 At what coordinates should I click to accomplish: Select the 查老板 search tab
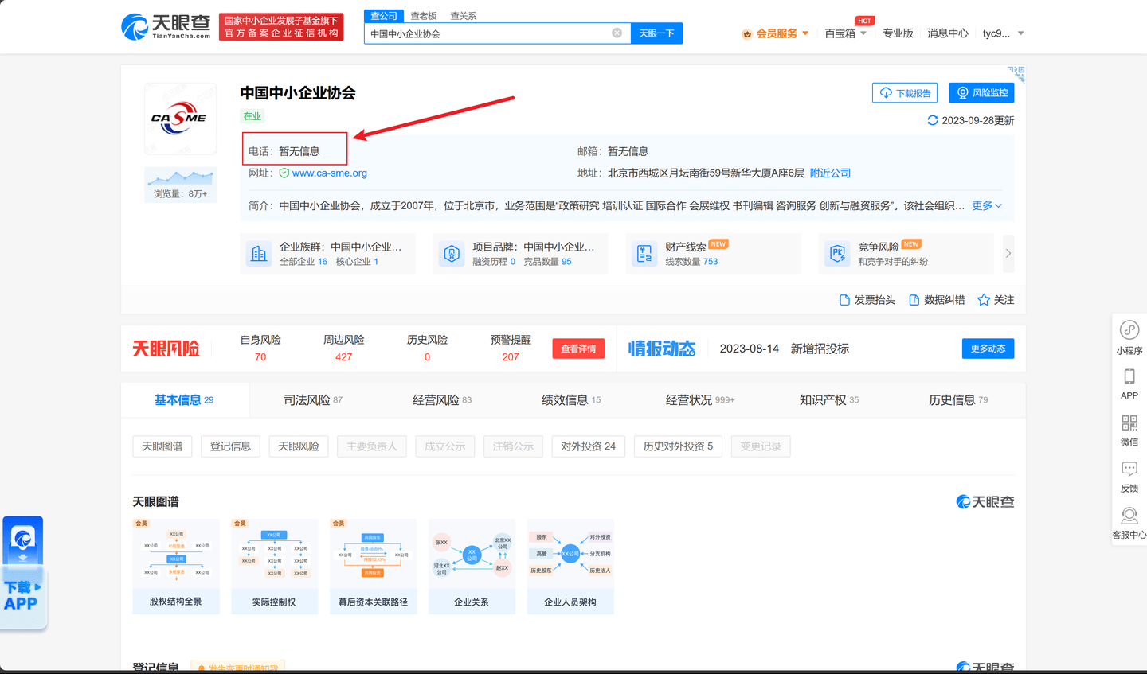tap(424, 16)
